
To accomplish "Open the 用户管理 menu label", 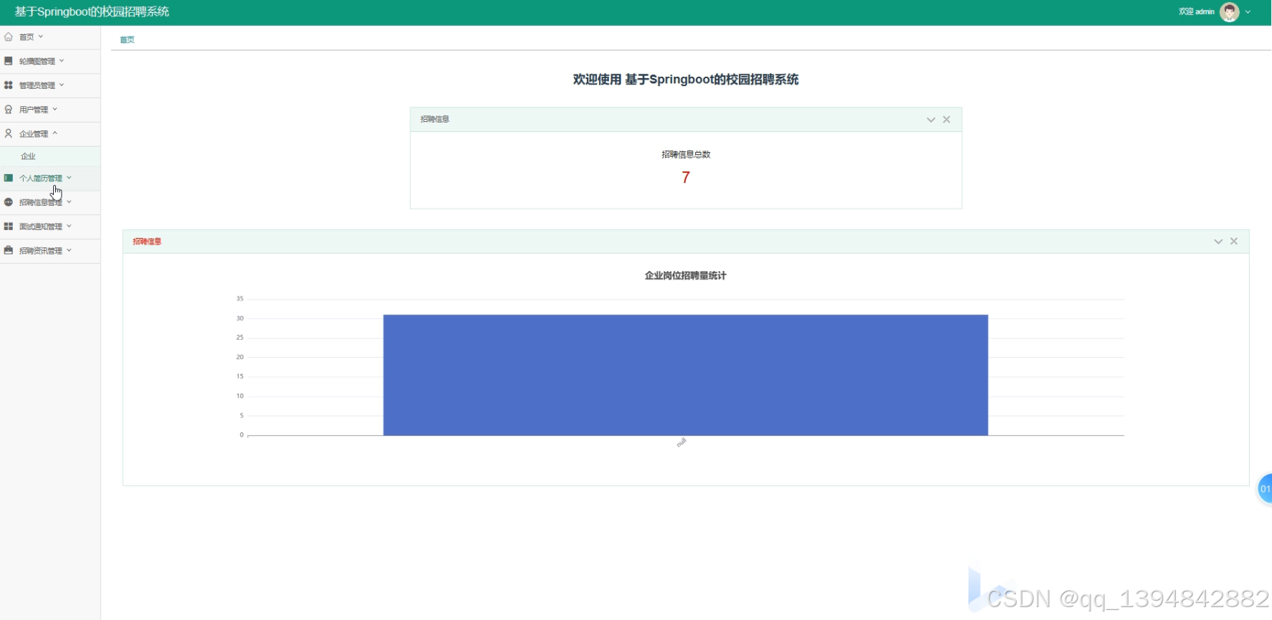I will coord(34,110).
